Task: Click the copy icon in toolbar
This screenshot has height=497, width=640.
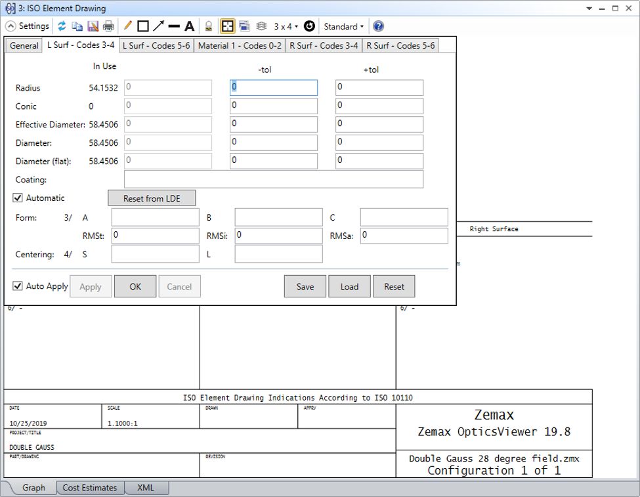Action: pyautogui.click(x=77, y=26)
